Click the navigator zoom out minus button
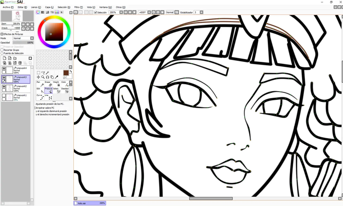 pos(23,24)
